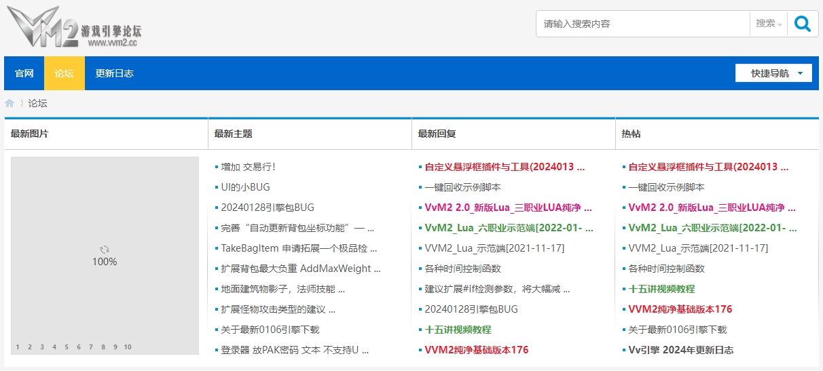Image resolution: width=823 pixels, height=371 pixels.
Task: Select the 热帖 column header
Action: pyautogui.click(x=632, y=134)
